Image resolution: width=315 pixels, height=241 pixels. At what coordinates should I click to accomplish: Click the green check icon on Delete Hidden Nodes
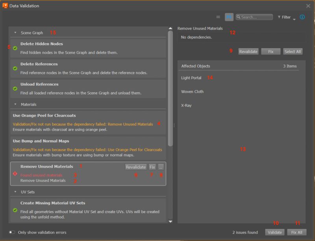click(x=16, y=48)
